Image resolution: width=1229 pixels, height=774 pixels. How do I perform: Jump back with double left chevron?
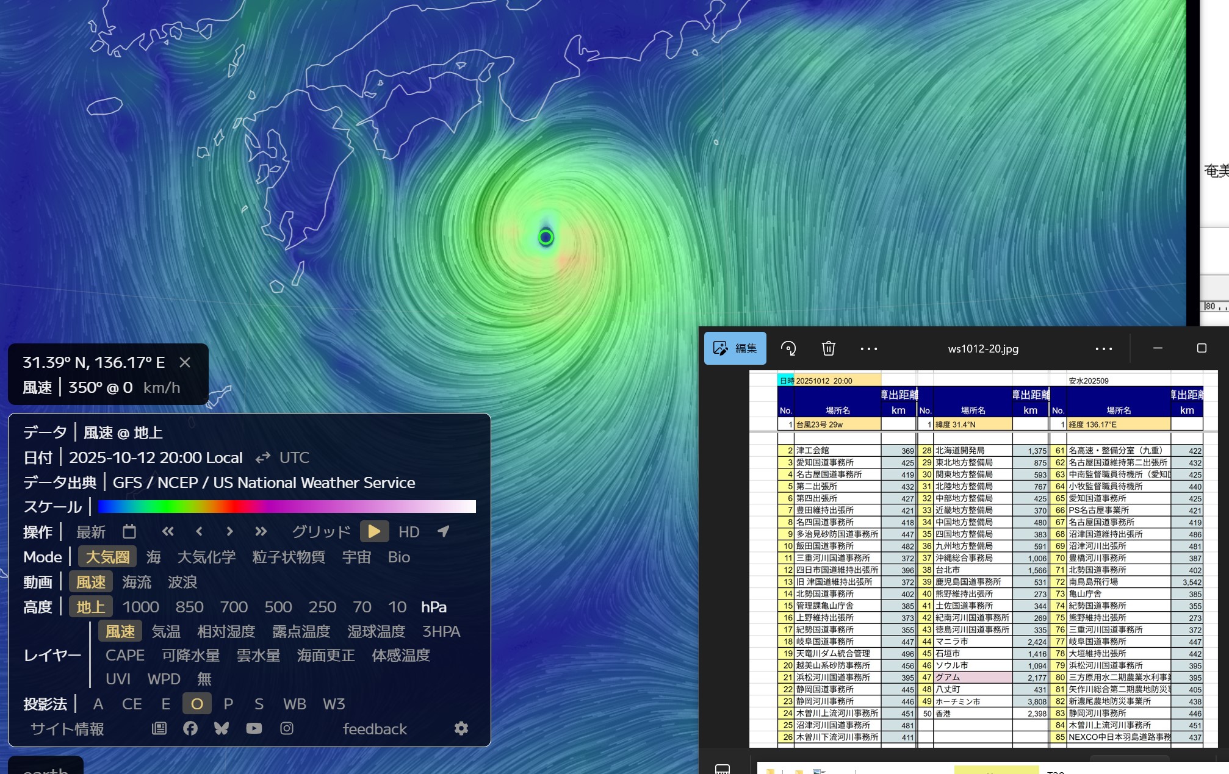pyautogui.click(x=168, y=532)
